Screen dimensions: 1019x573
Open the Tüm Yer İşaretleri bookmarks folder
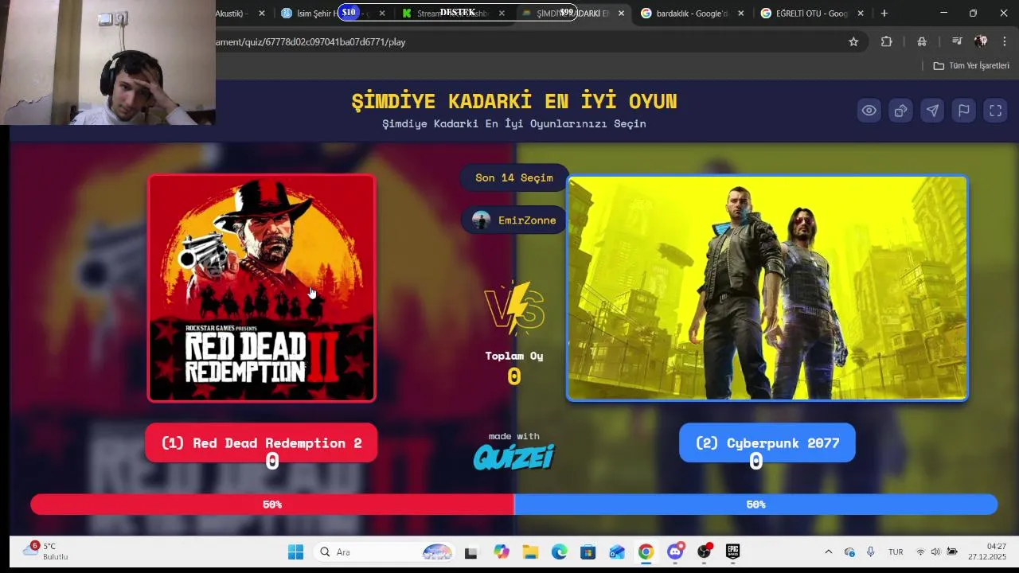click(971, 65)
